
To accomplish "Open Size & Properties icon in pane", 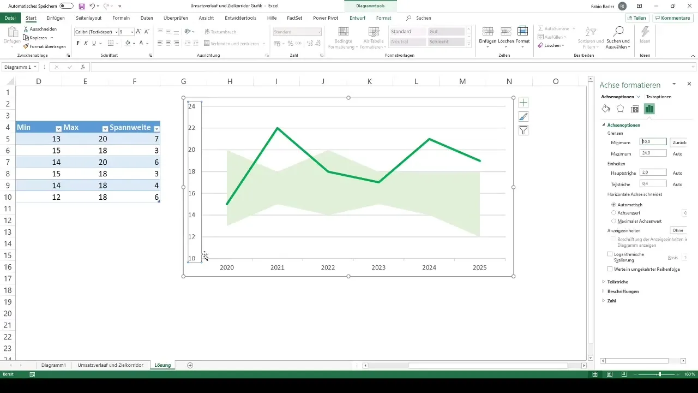I will [635, 109].
